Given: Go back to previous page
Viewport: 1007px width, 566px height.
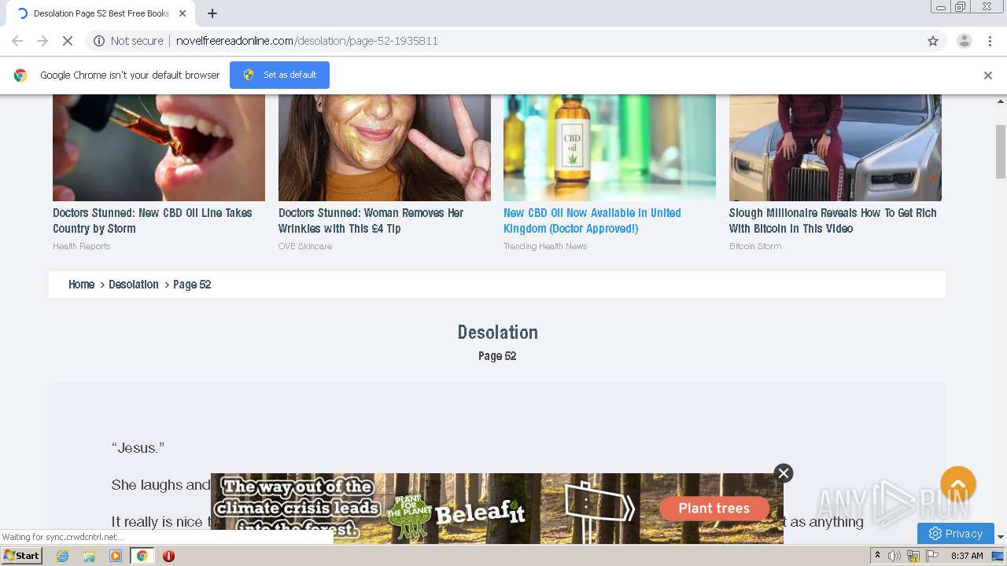Looking at the screenshot, I should 17,41.
